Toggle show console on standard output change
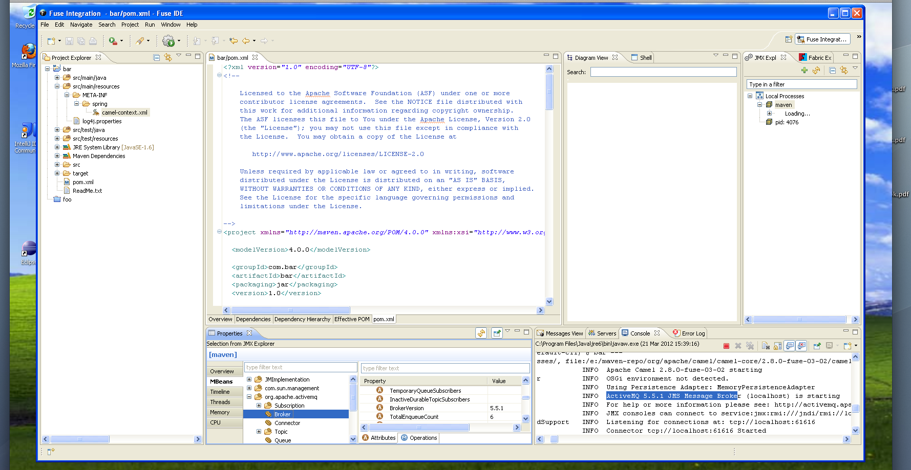 point(790,346)
